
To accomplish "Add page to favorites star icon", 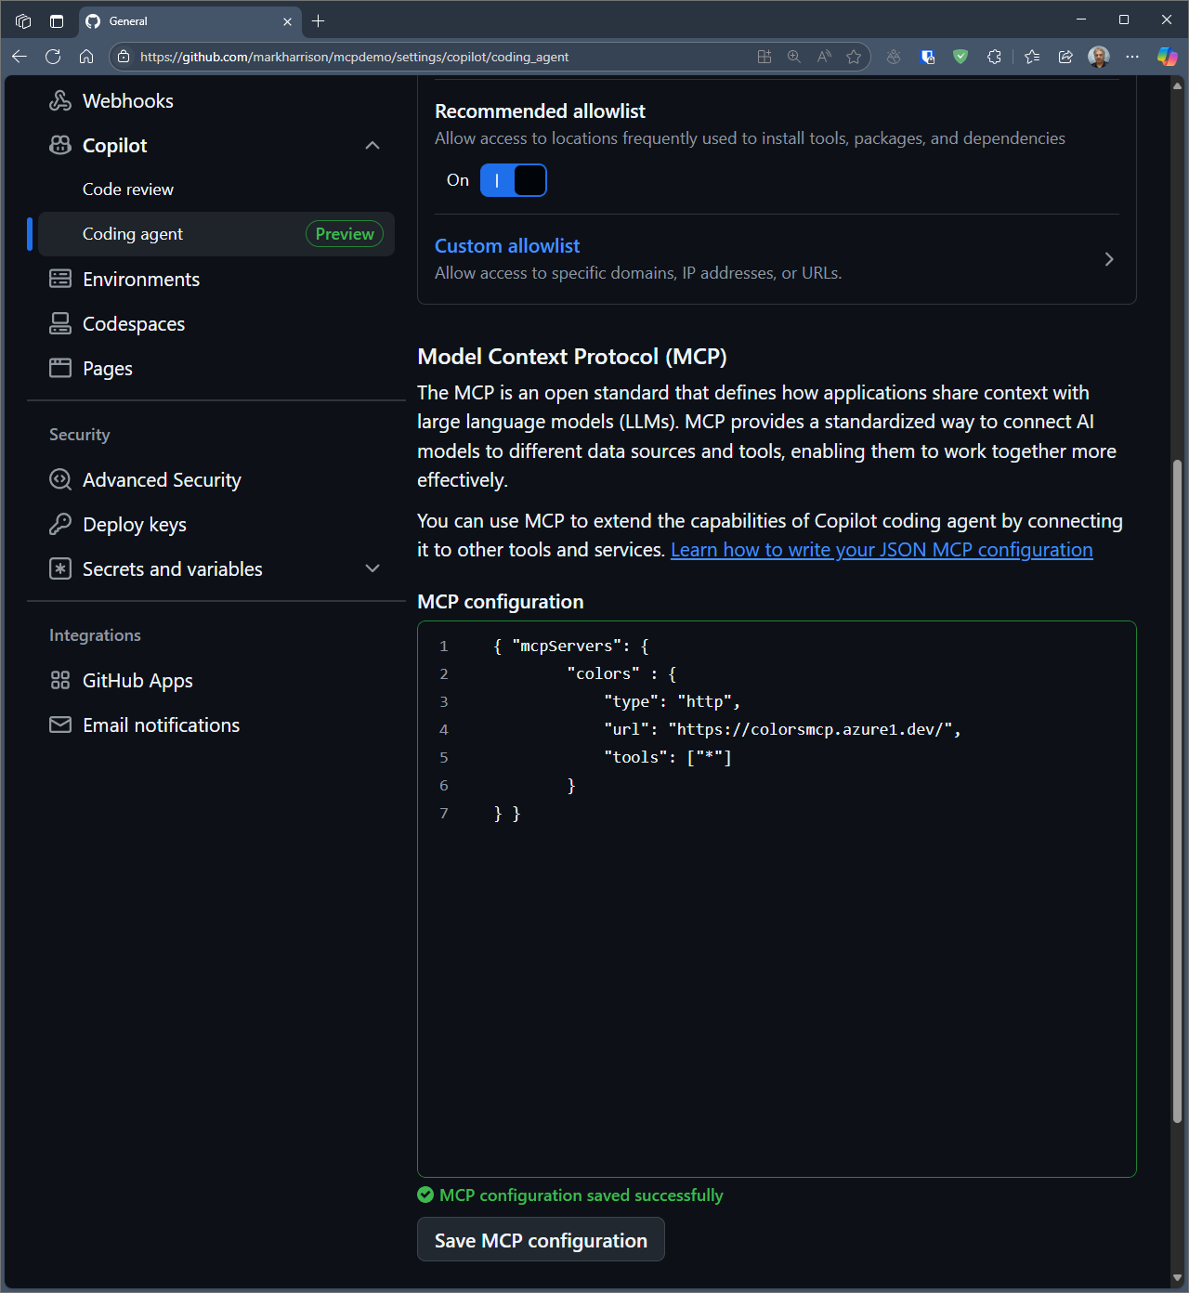I will click(854, 57).
